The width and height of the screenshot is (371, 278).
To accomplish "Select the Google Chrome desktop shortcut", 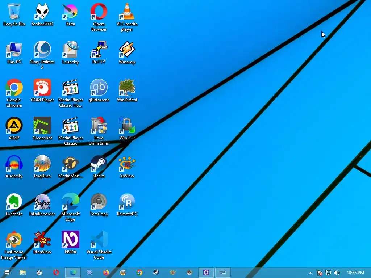I will coord(14,93).
